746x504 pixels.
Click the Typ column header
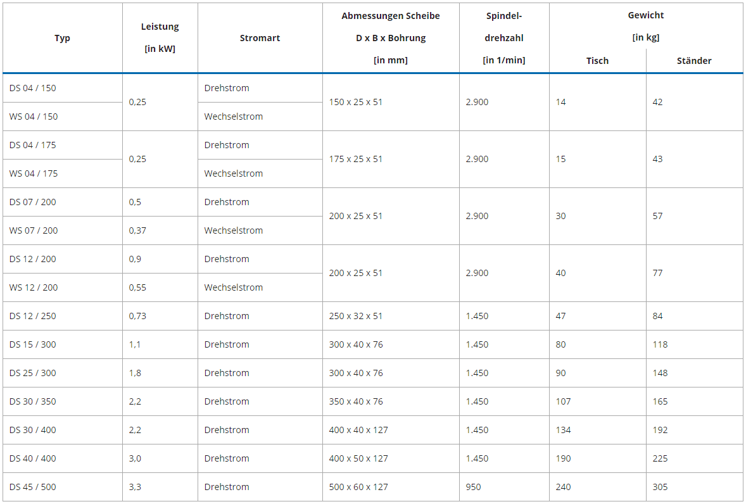click(x=62, y=38)
